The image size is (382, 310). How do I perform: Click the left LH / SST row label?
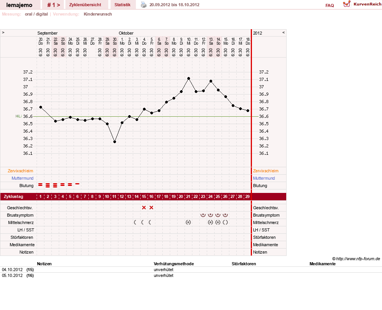[x=26, y=230]
